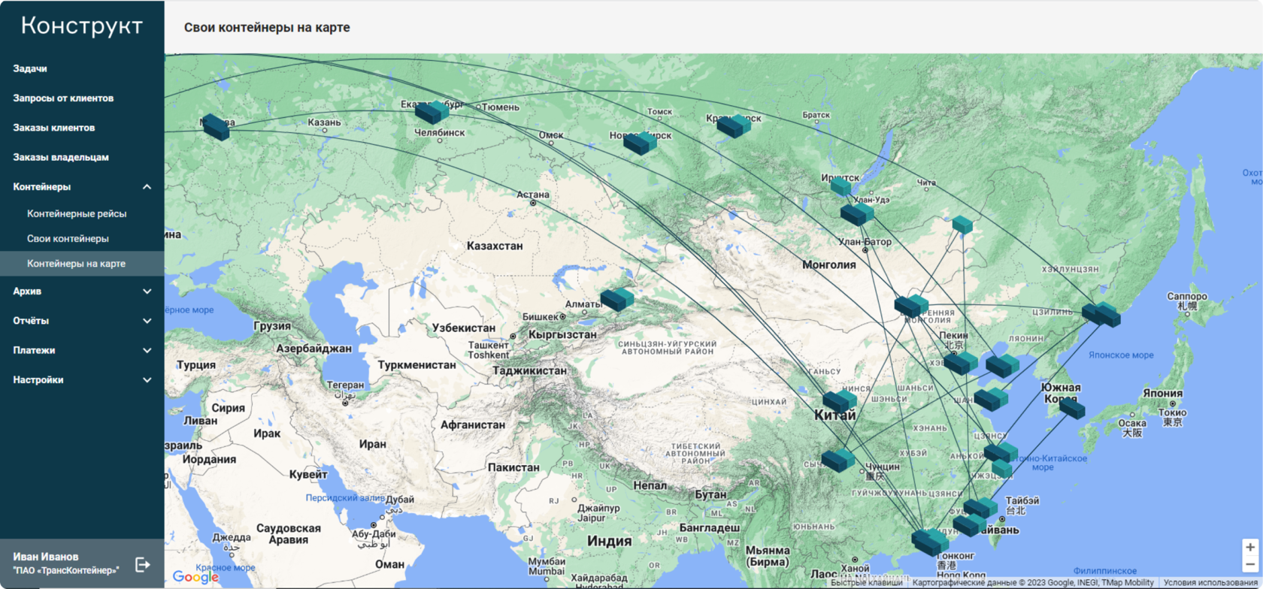Click the Бишкек city label
1263x589 pixels.
click(540, 317)
